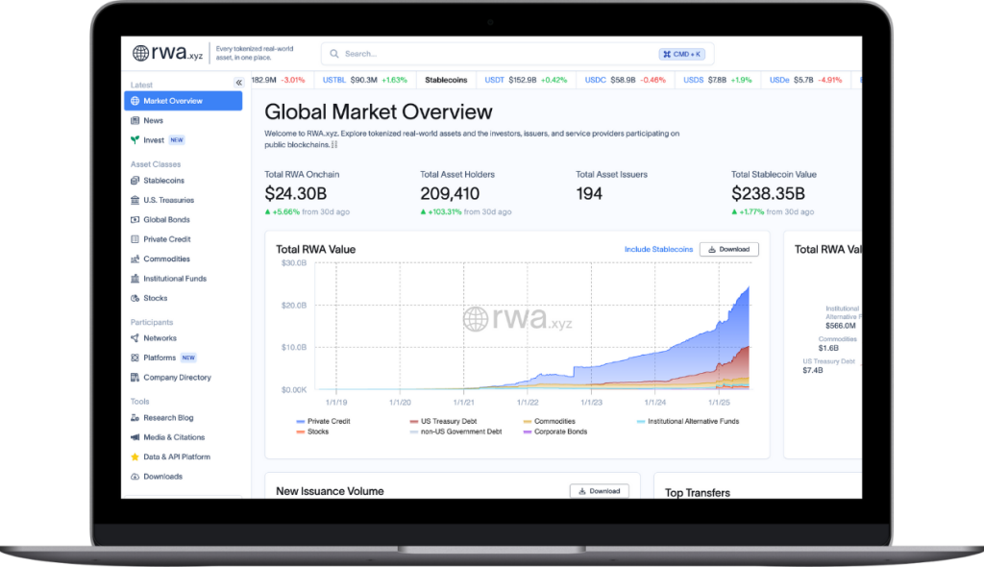Click the 209,410 Total Asset Holders value
This screenshot has height=567, width=984.
[450, 193]
